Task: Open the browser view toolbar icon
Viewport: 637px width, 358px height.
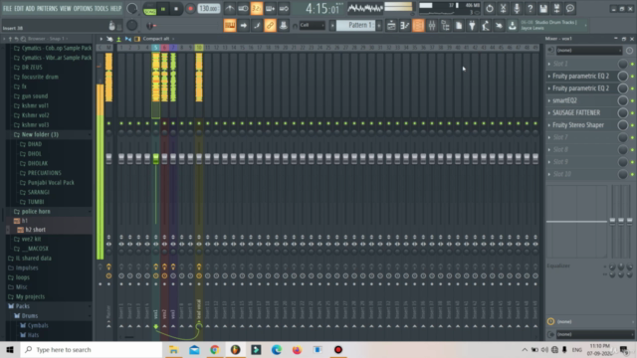Action: 445,26
